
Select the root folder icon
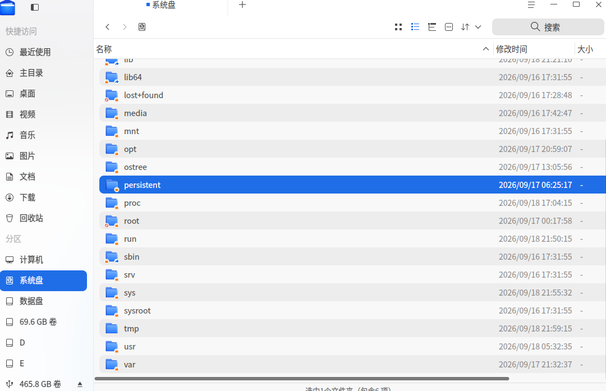coord(112,221)
